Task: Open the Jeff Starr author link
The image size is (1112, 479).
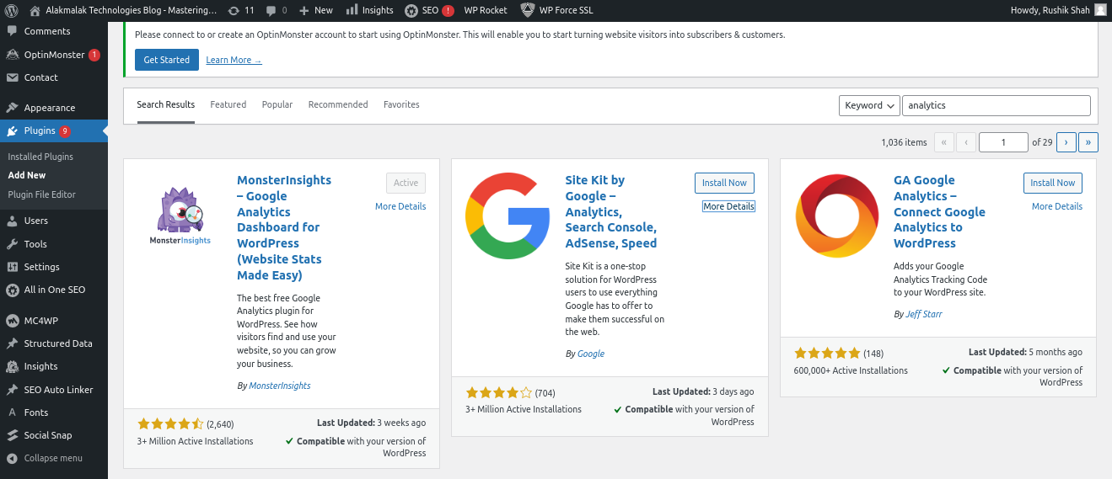Action: pos(924,314)
